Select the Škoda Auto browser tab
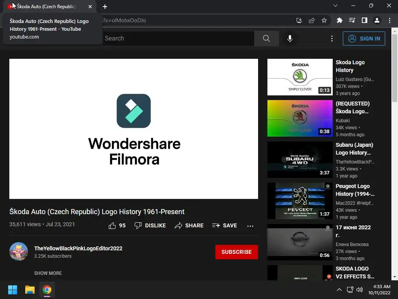 tap(50, 7)
